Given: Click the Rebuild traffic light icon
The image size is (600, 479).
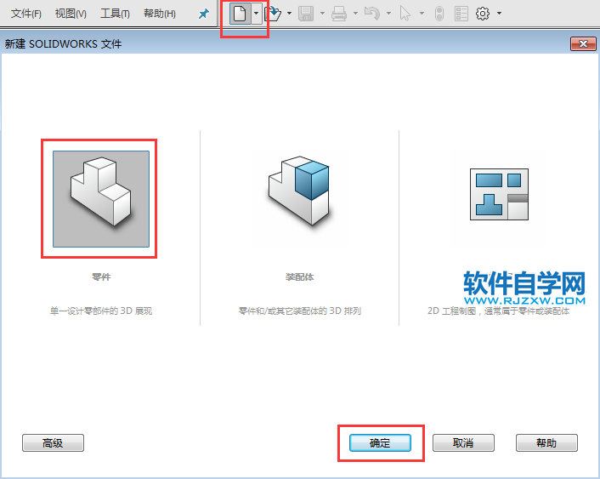Looking at the screenshot, I should 439,14.
